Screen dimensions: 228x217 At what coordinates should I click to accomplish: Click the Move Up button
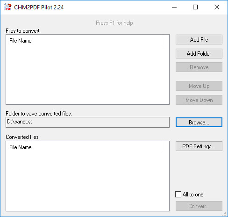199,86
